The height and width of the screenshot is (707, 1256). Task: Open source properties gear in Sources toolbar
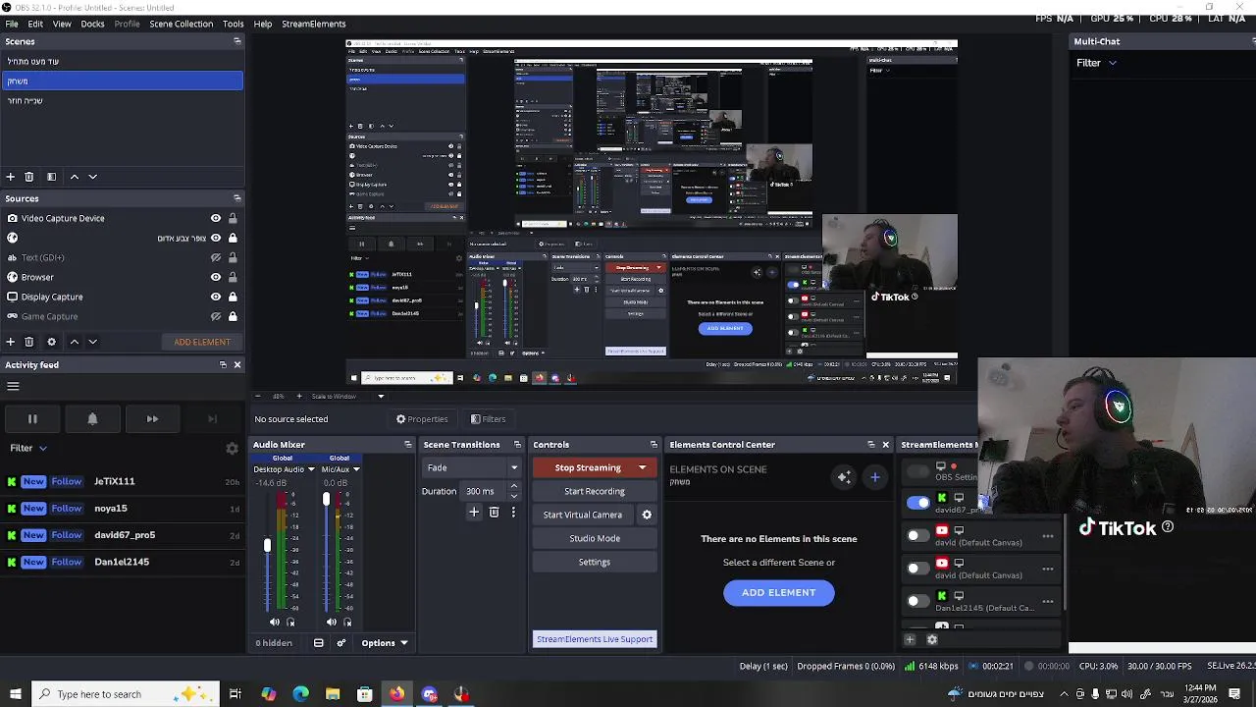point(51,342)
